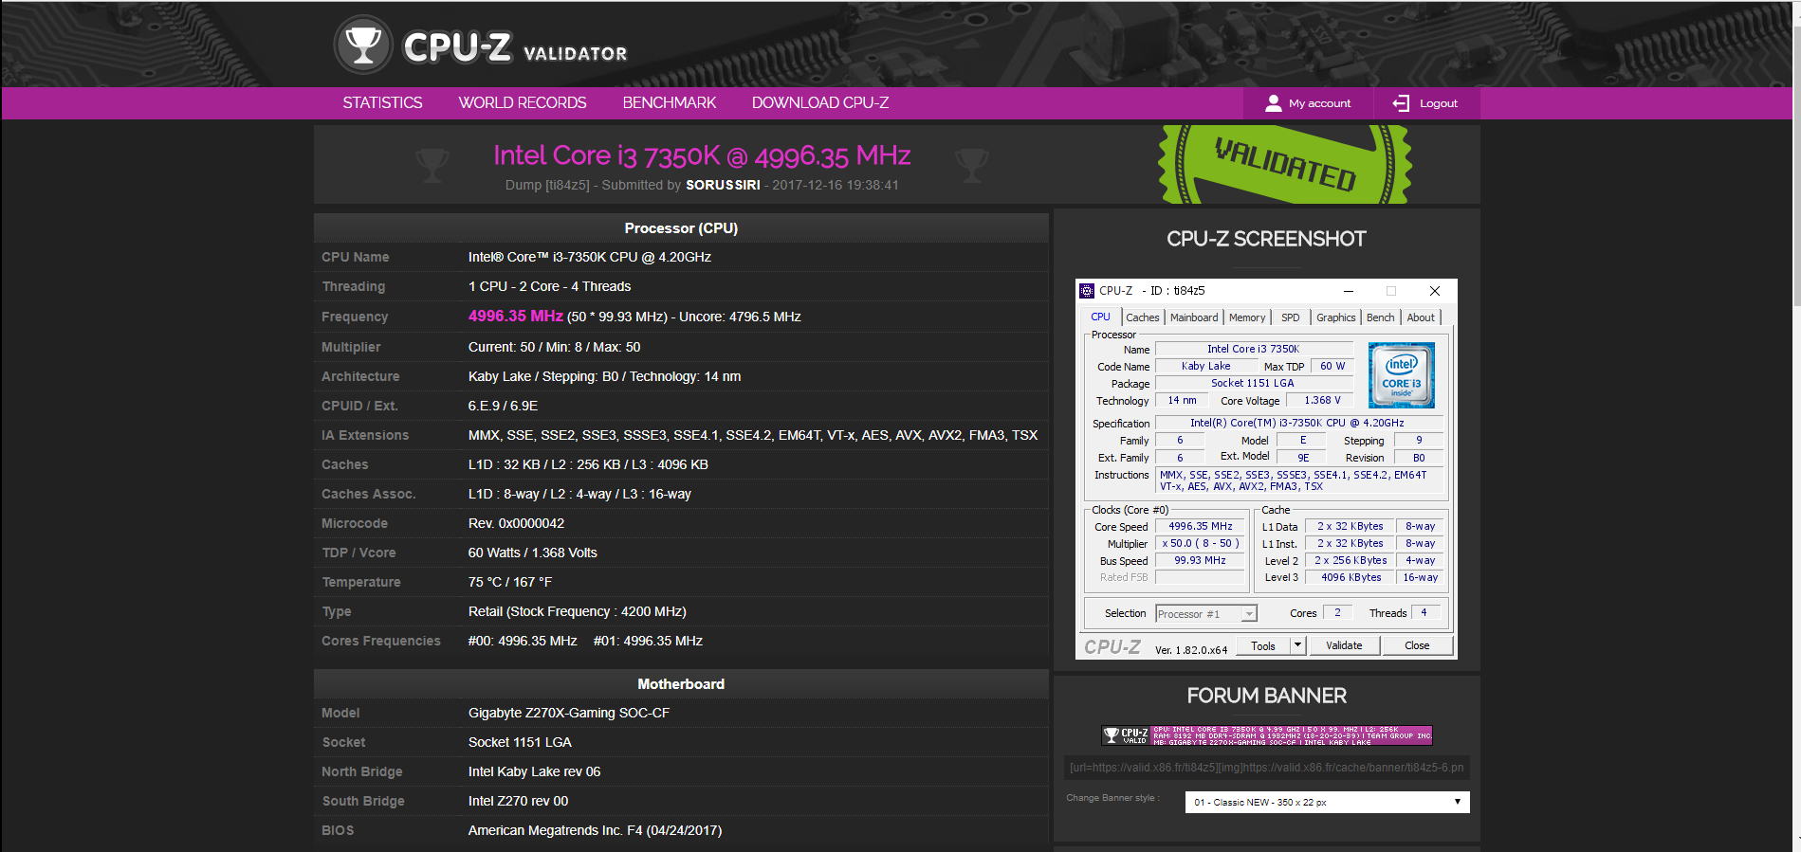Click the Validate button
Viewport: 1801px width, 852px height.
pyautogui.click(x=1344, y=646)
